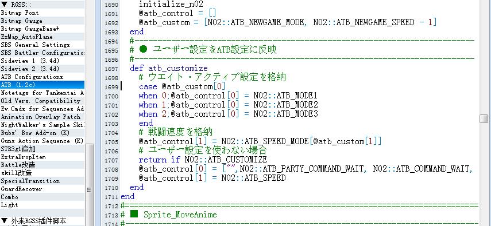This screenshot has height=226, width=491.
Task: Click the ウエイト・アクティブ設定を格納 comment
Action: click(x=212, y=77)
